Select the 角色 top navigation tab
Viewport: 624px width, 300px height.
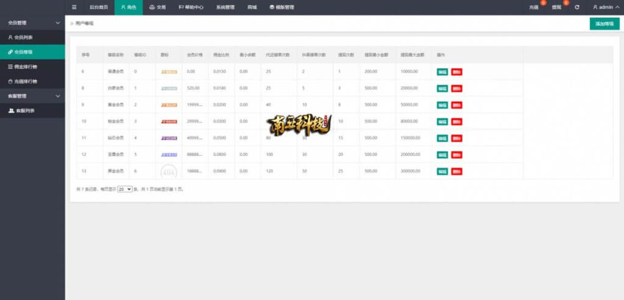129,7
